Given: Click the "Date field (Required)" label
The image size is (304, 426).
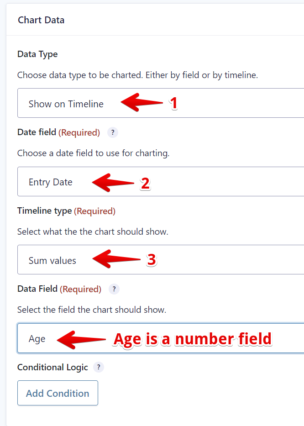Looking at the screenshot, I should pyautogui.click(x=58, y=133).
